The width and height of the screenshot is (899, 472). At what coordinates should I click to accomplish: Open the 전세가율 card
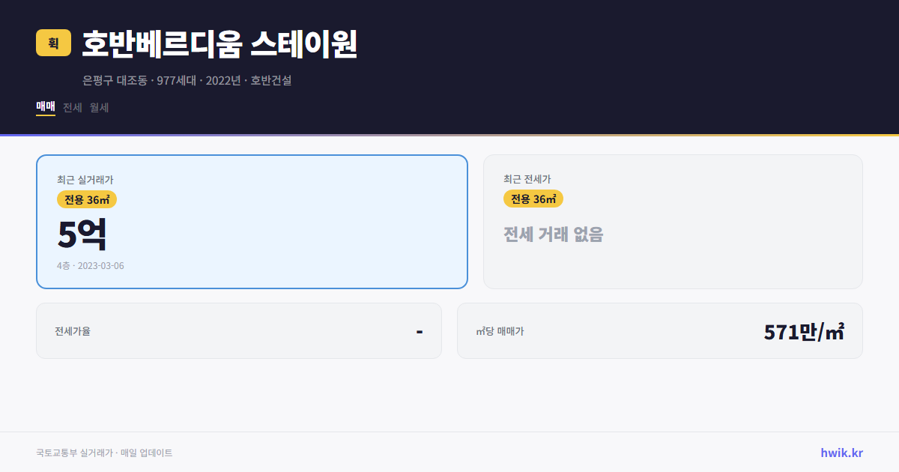(x=239, y=330)
